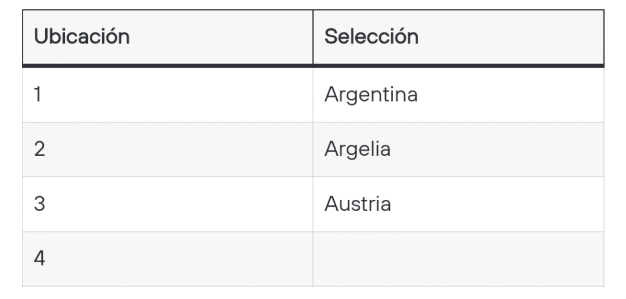Select the cell containing Argentina
The width and height of the screenshot is (626, 299).
[x=458, y=95]
